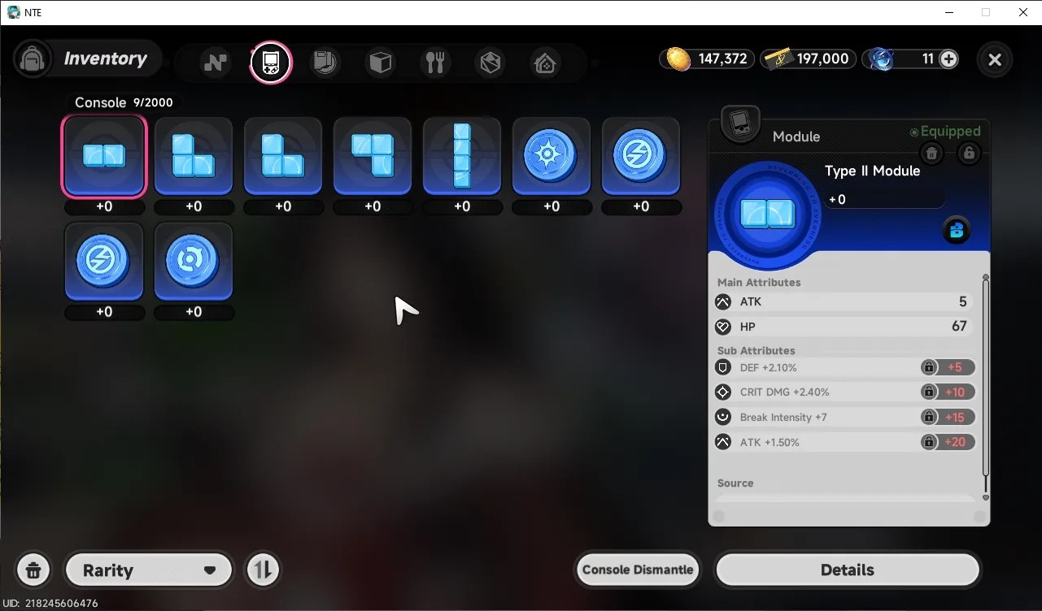Select the compass star disc item
The image size is (1042, 611).
click(x=552, y=156)
